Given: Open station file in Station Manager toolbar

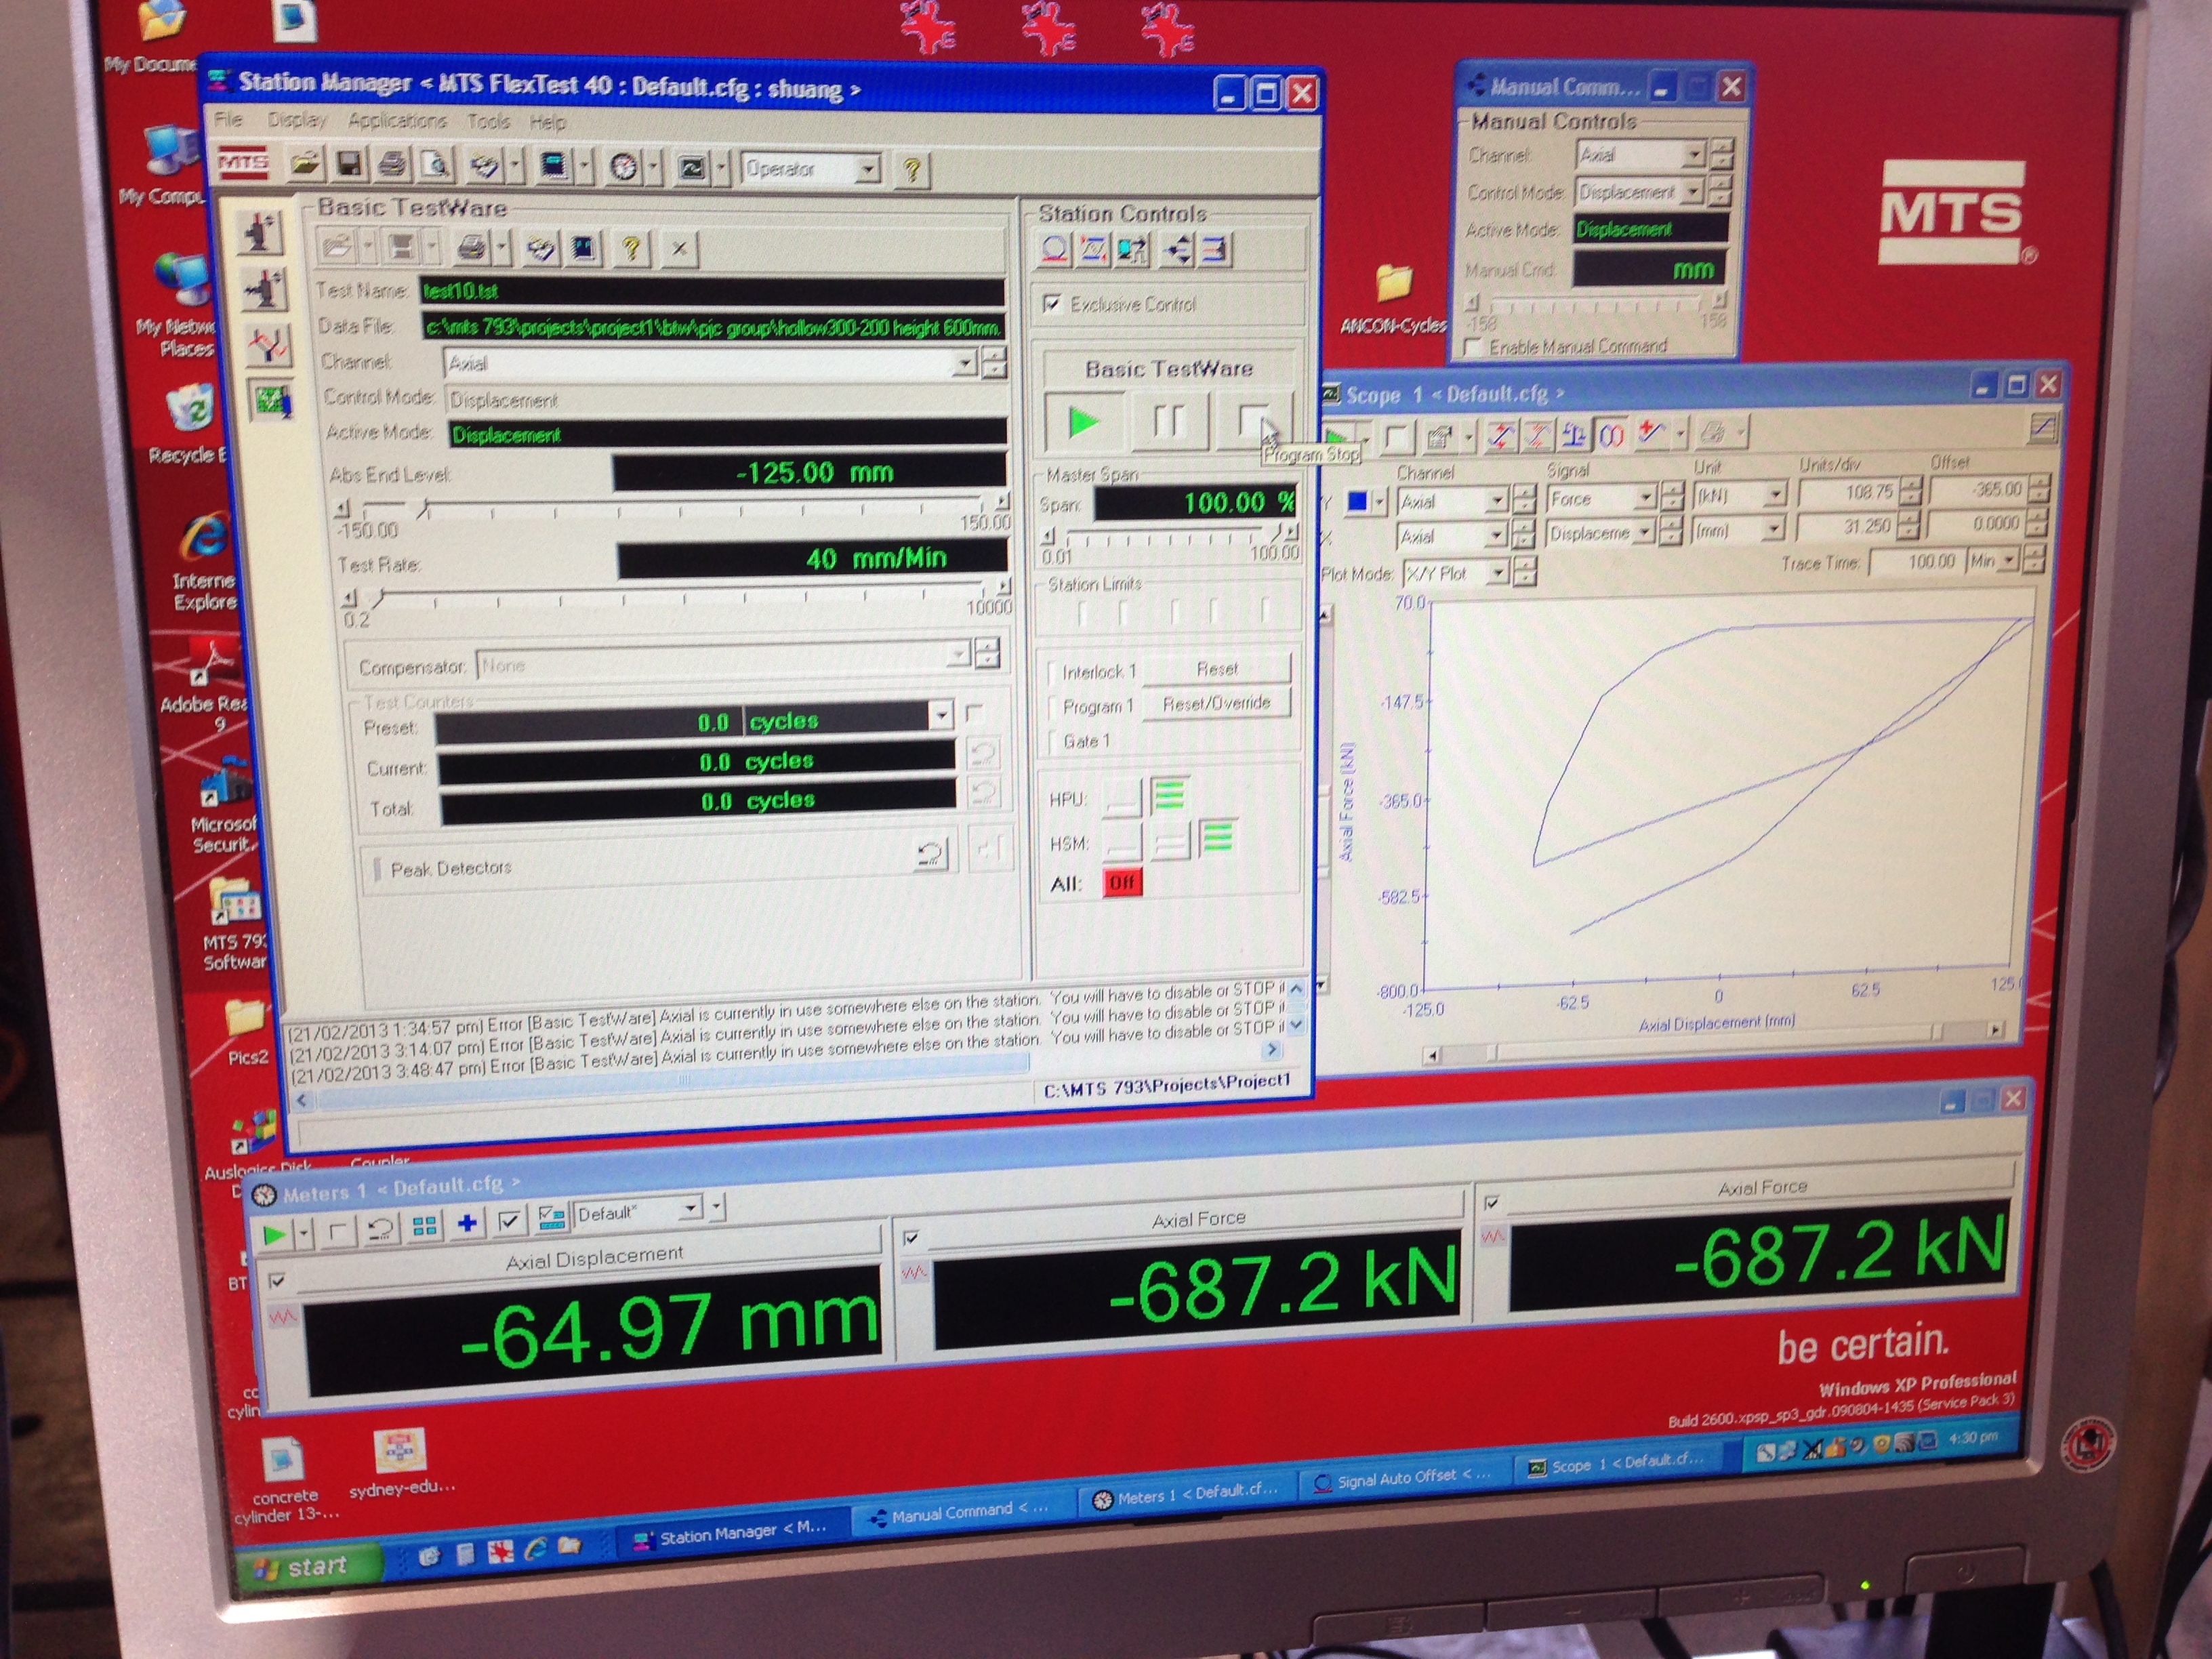Looking at the screenshot, I should (305, 164).
